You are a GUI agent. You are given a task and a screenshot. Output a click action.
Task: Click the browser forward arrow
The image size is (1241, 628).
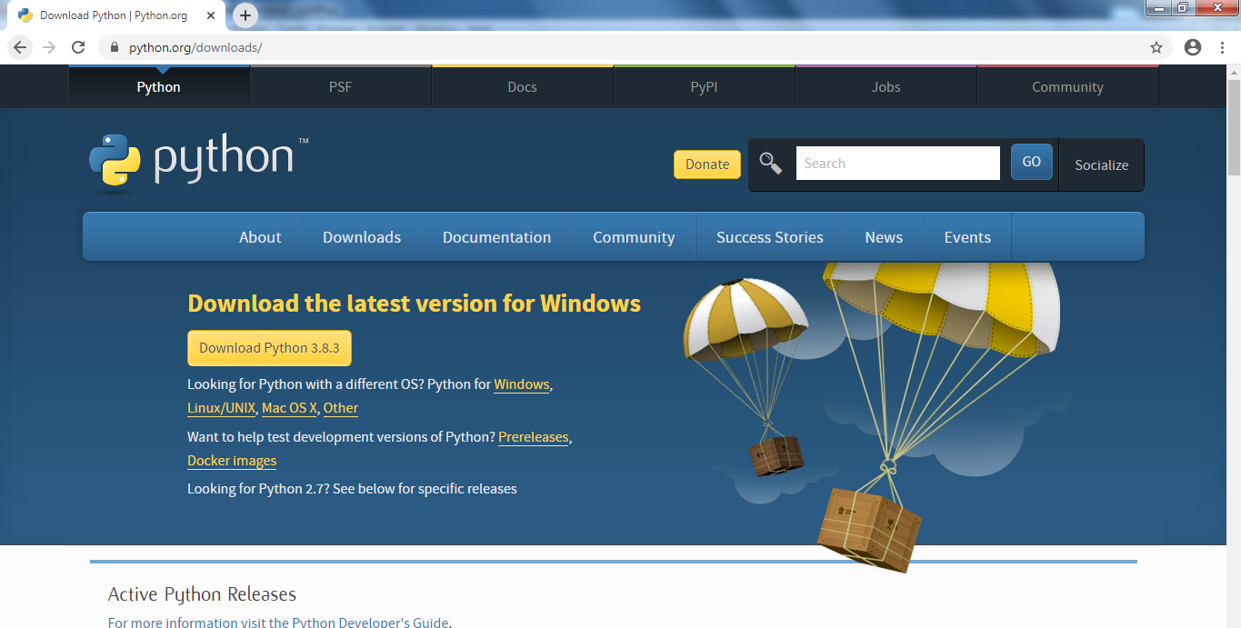pos(49,47)
